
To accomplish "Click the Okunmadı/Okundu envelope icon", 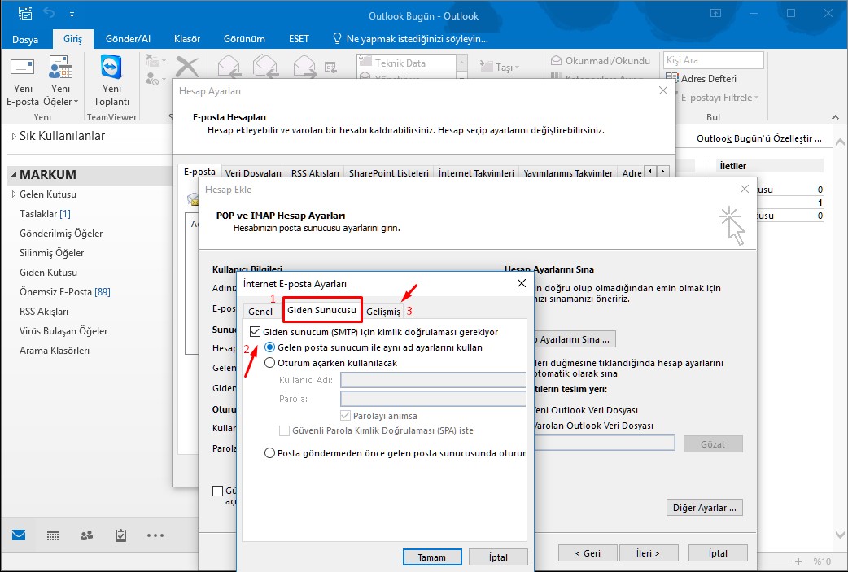I will pyautogui.click(x=557, y=60).
